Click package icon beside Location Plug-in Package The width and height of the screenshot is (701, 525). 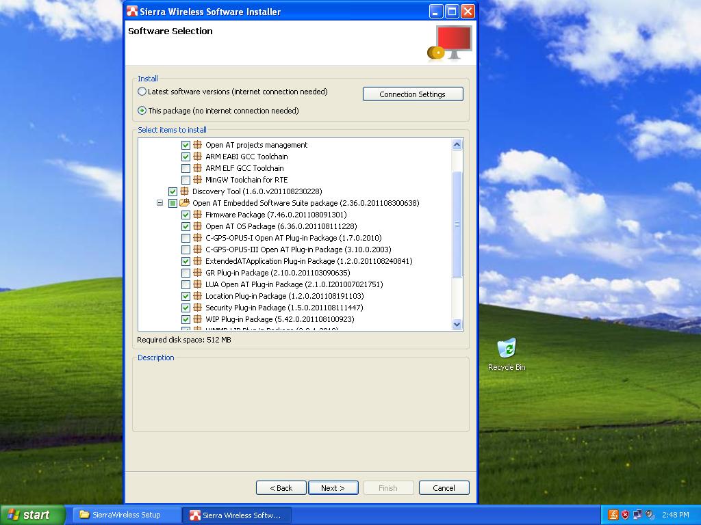tap(198, 295)
